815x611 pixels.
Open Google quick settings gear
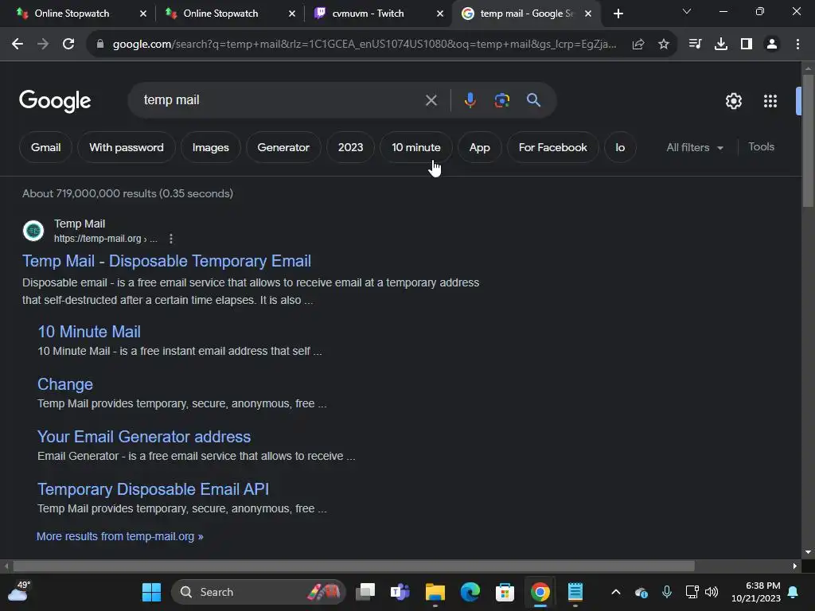(x=733, y=101)
